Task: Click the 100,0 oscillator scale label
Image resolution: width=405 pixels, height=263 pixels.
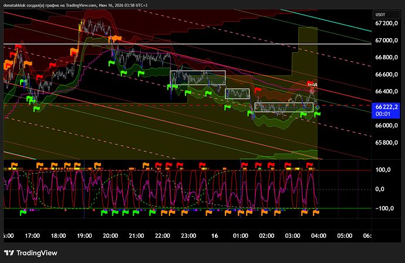Action: tap(383, 170)
